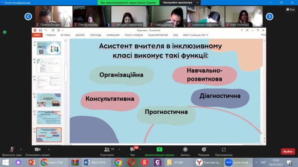Start recording with the Запись icon
The image size is (298, 167).
[x=185, y=149]
